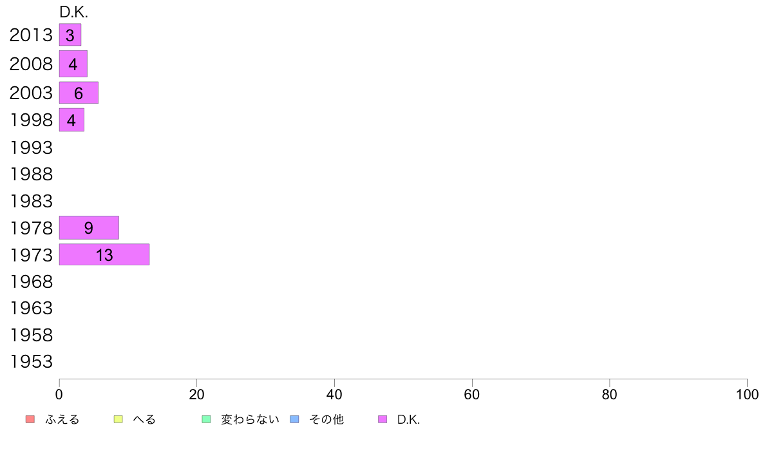
Task: Click the D.K. column header above bars
Action: click(x=73, y=12)
